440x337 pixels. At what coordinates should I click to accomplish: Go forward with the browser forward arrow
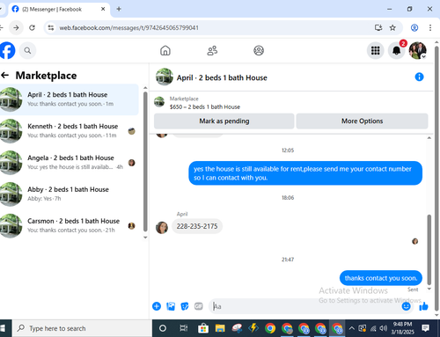16,27
